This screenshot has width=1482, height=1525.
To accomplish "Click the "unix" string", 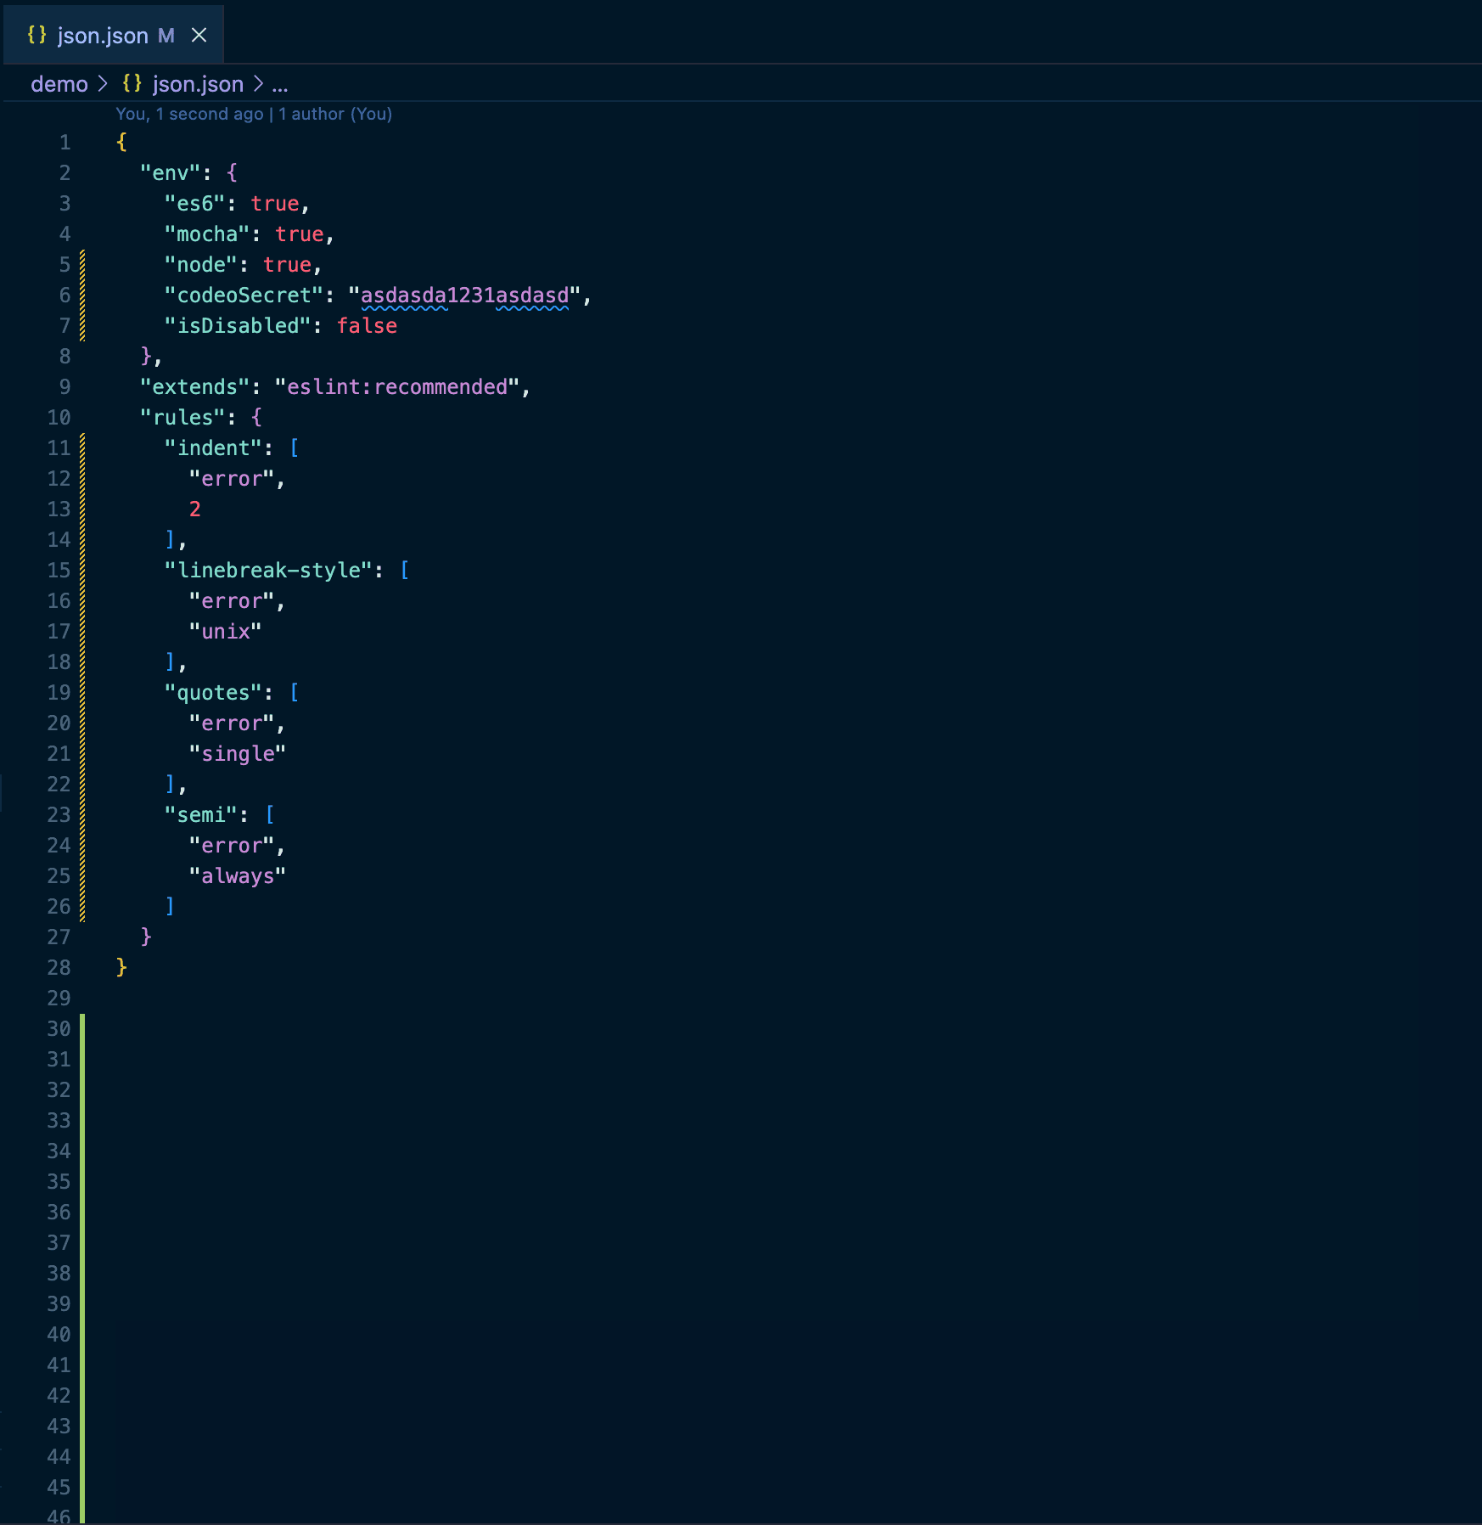I will (225, 632).
